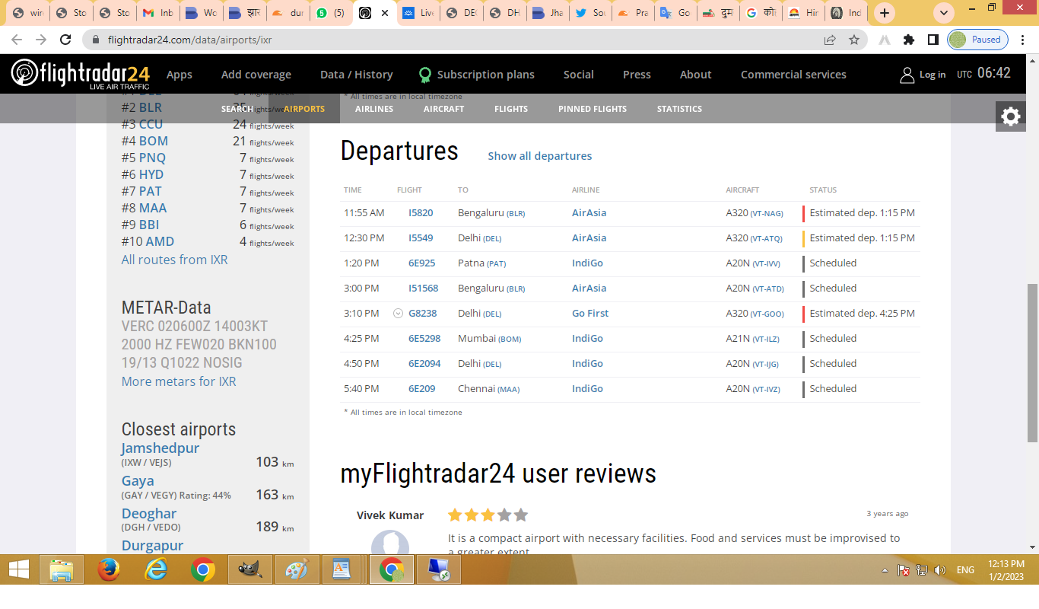The width and height of the screenshot is (1039, 609).
Task: Open the About menu
Action: (695, 75)
